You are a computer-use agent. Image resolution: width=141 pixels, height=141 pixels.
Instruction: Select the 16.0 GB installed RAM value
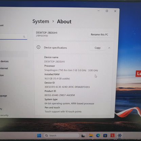tap(57, 79)
